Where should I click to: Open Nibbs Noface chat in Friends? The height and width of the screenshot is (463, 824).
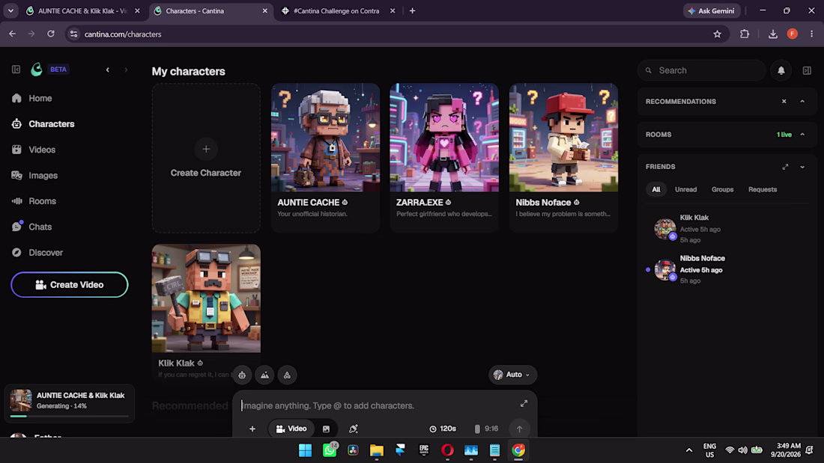point(727,269)
